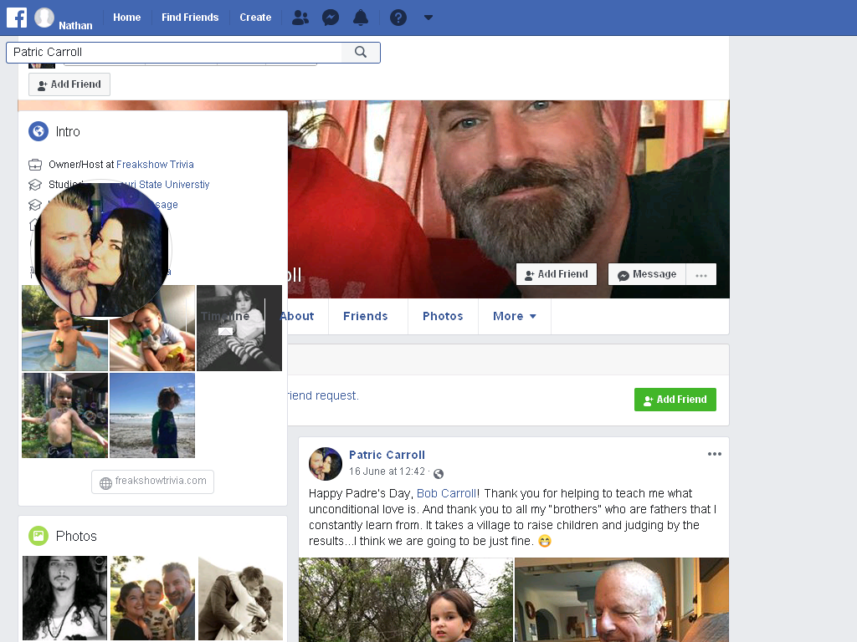The height and width of the screenshot is (642, 857).
Task: Expand the More tab dropdown
Action: pyautogui.click(x=515, y=316)
